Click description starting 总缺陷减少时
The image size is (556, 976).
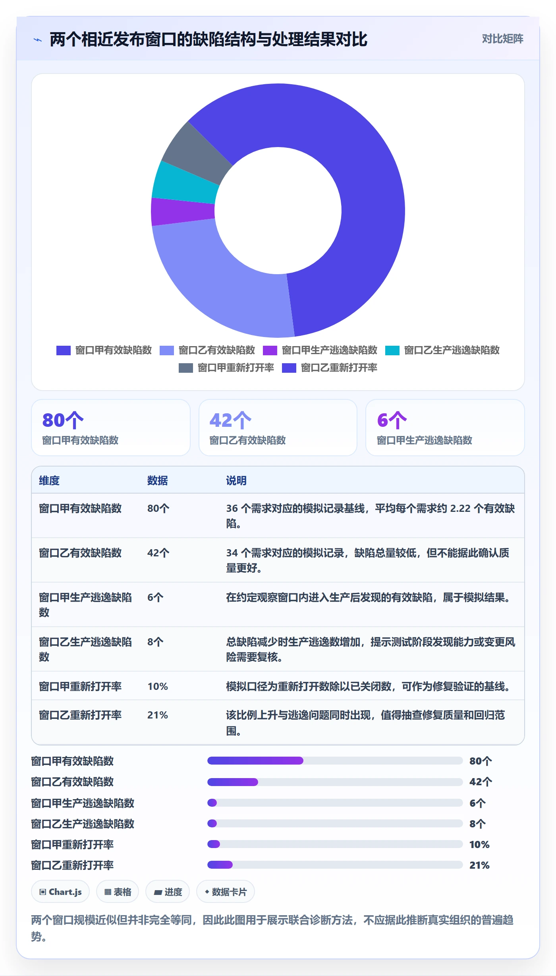coord(371,649)
